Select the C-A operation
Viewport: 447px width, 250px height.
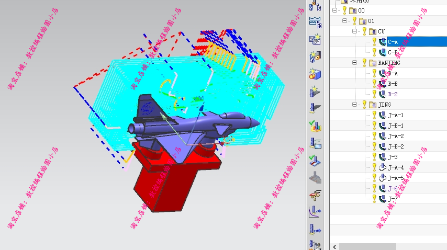click(393, 42)
